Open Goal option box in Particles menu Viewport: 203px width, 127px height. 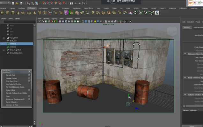[29, 96]
